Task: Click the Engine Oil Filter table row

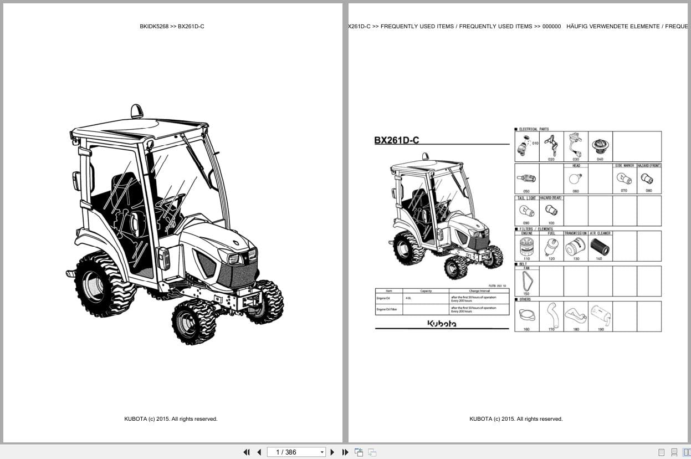Action: 442,309
